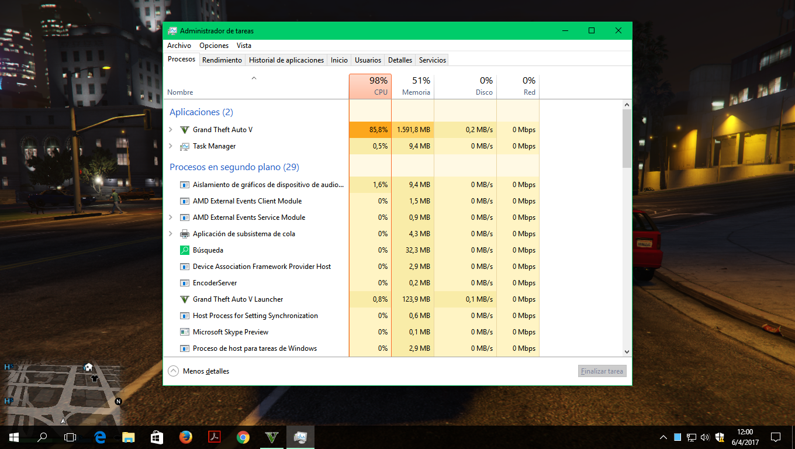
Task: Open the Windows Store taskbar icon
Action: click(157, 437)
